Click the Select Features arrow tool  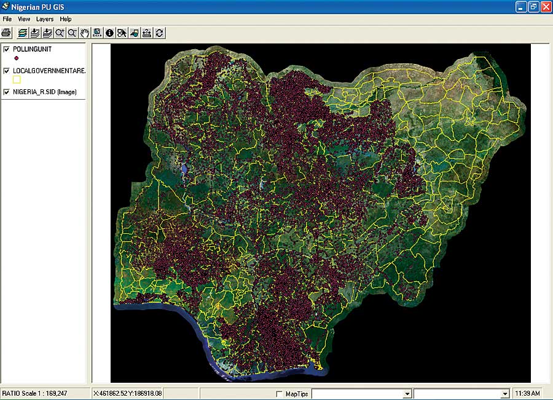tap(122, 33)
